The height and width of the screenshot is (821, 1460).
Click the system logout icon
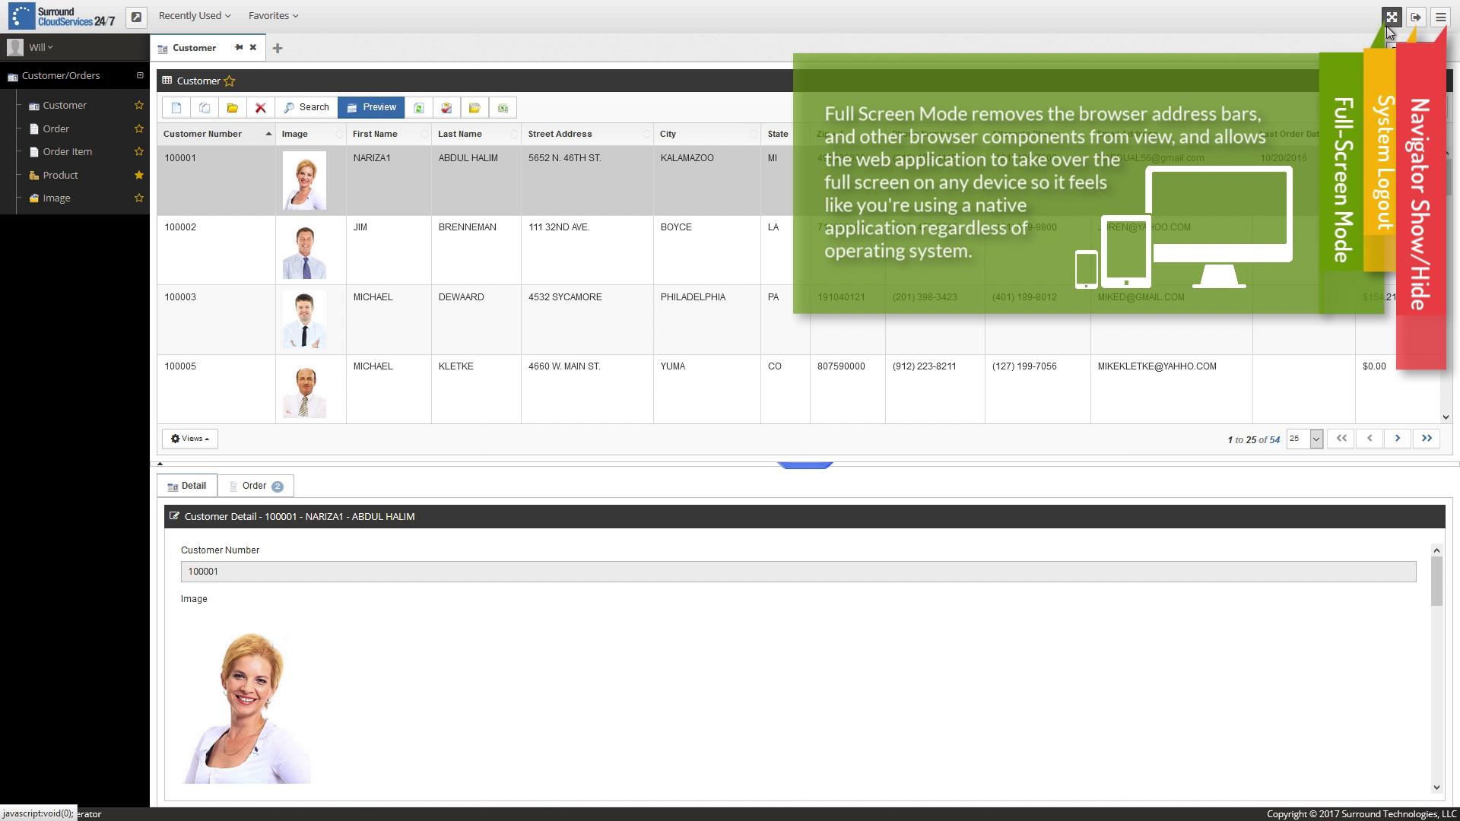(1416, 17)
